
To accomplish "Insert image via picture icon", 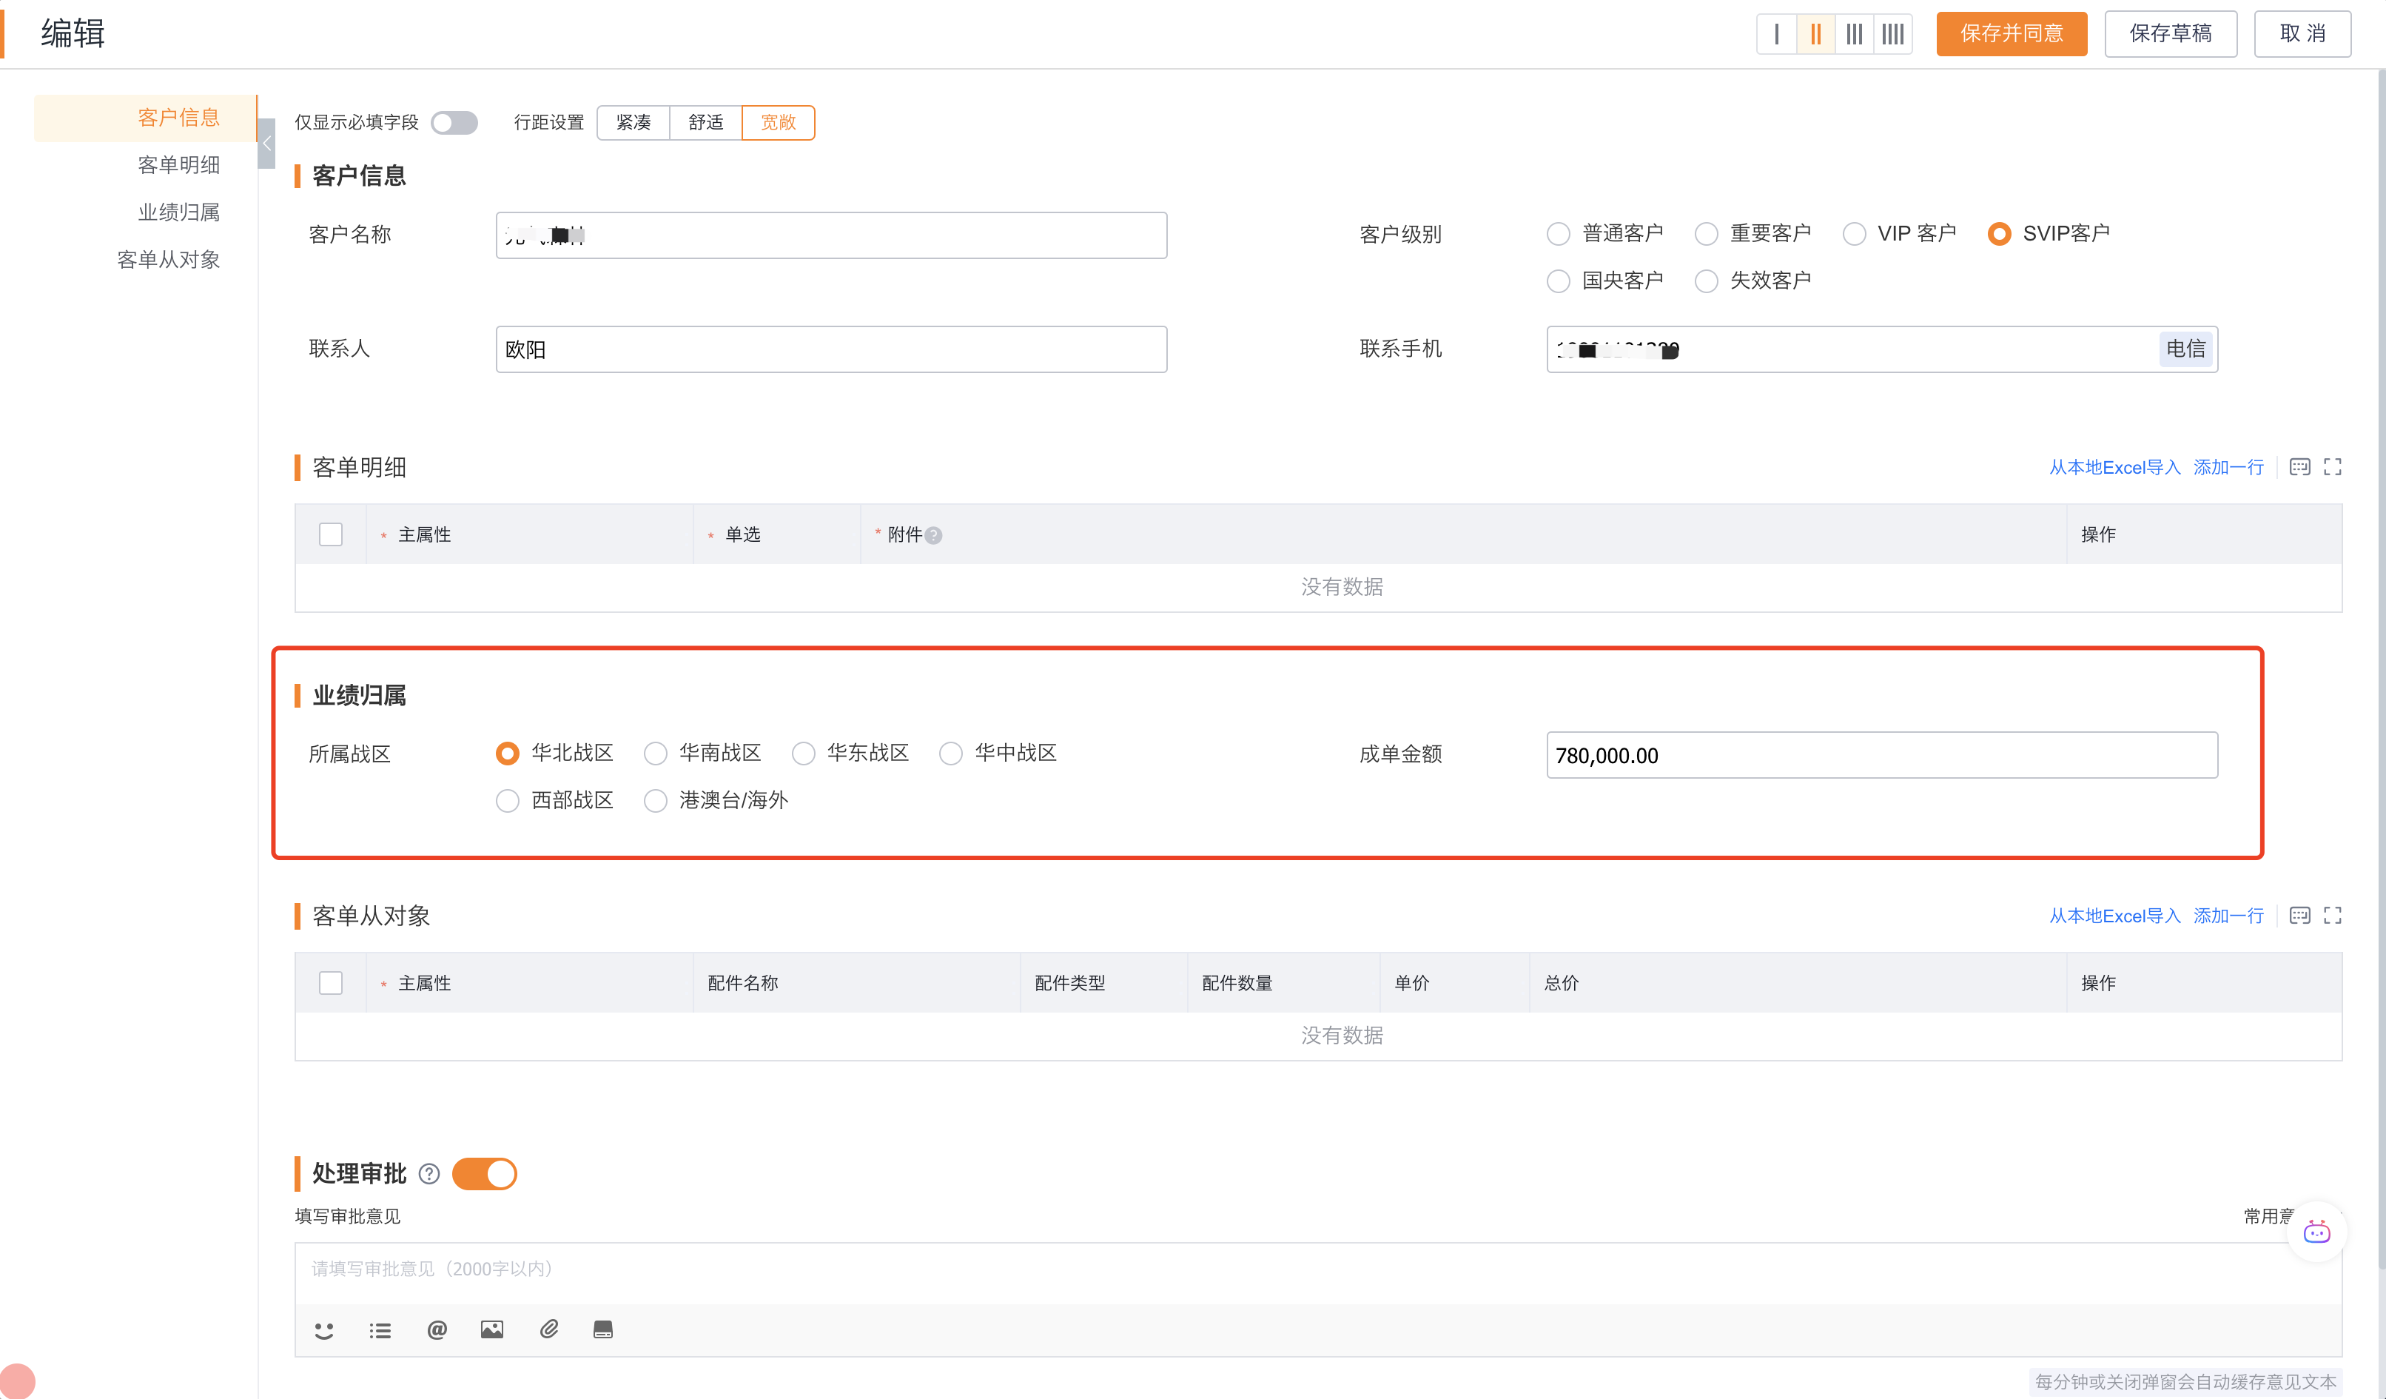I will (491, 1330).
